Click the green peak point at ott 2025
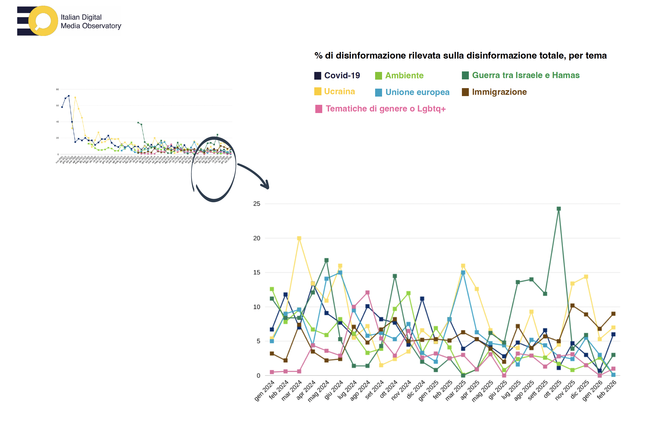The image size is (646, 448). [558, 209]
